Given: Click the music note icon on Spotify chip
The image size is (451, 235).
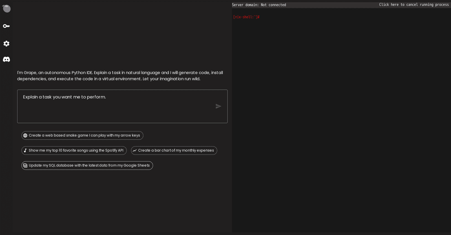Looking at the screenshot, I should [x=25, y=150].
